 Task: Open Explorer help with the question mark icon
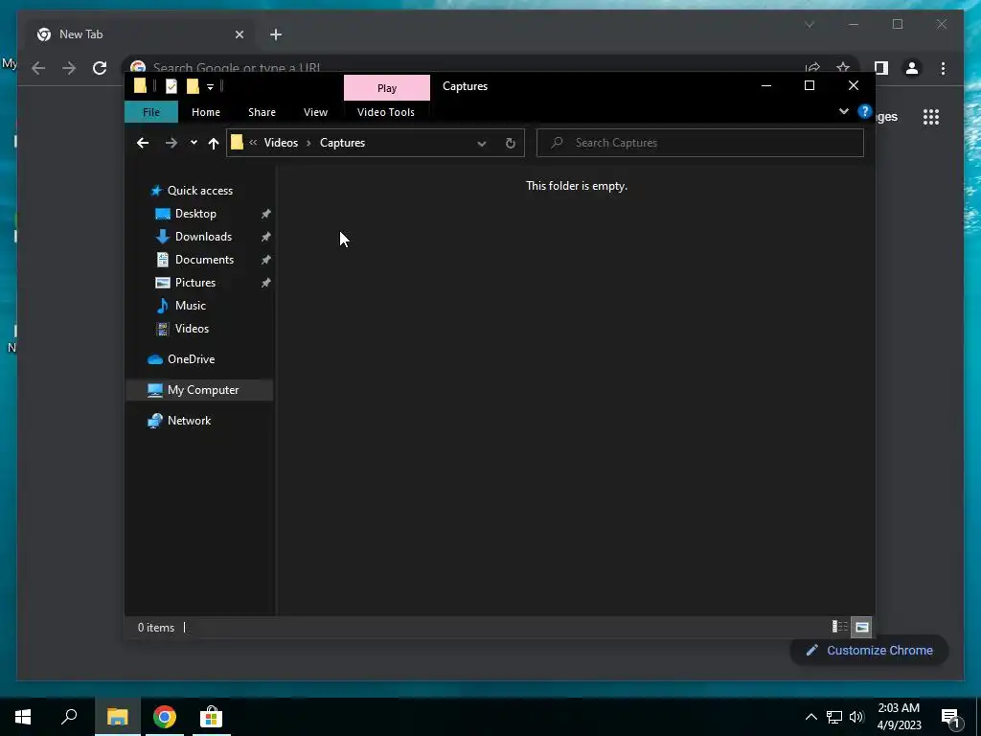pos(865,111)
